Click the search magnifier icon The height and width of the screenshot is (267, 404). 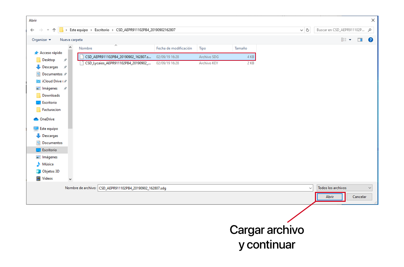pyautogui.click(x=370, y=30)
